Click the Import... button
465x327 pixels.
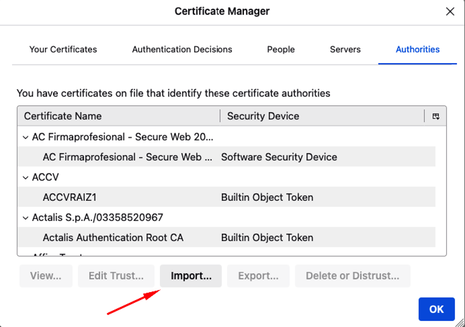[x=191, y=276]
